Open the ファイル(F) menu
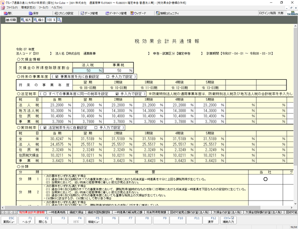Screen dimensions: 298x229 (x=12, y=8)
